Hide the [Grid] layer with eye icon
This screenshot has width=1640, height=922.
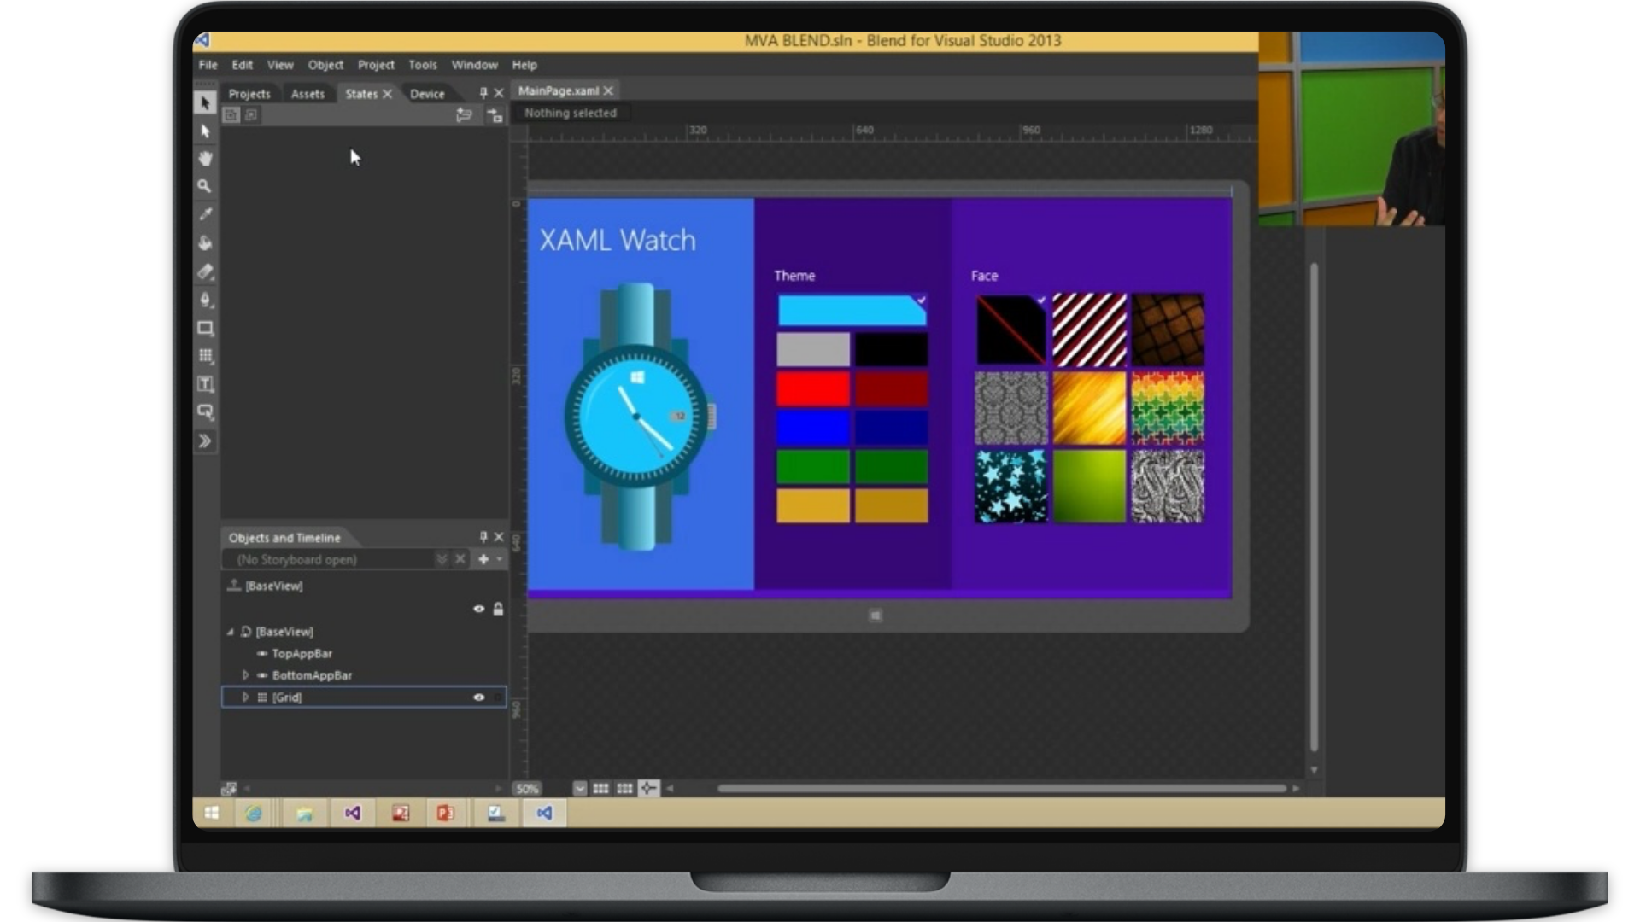click(x=479, y=697)
